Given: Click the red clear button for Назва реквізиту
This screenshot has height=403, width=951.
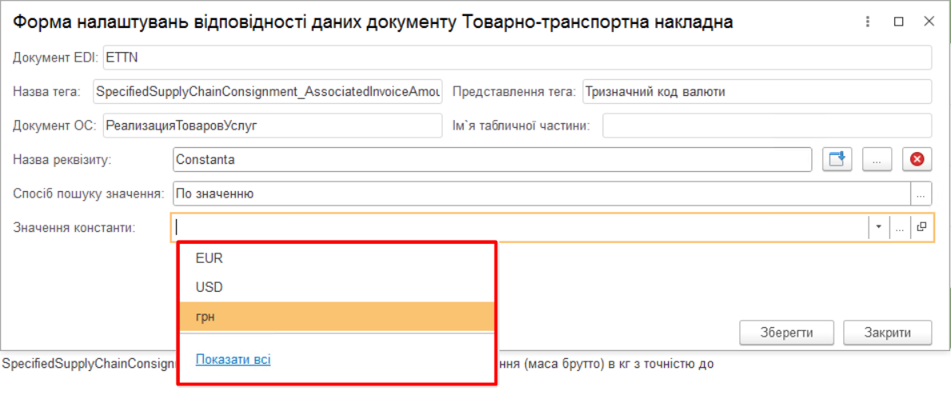Looking at the screenshot, I should coord(917,160).
